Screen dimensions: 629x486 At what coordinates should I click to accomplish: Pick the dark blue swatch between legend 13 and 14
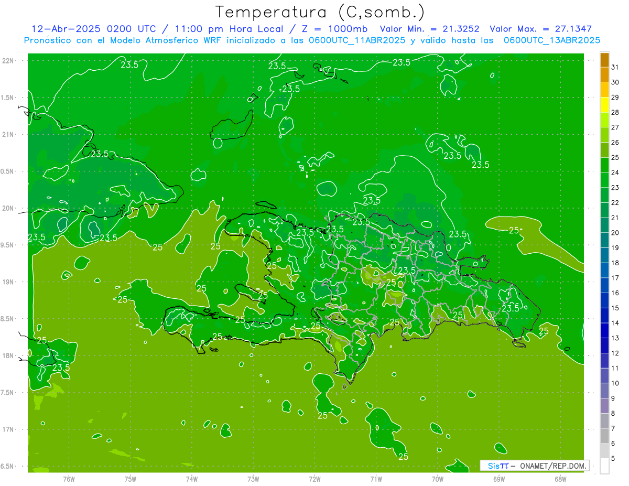pos(604,330)
